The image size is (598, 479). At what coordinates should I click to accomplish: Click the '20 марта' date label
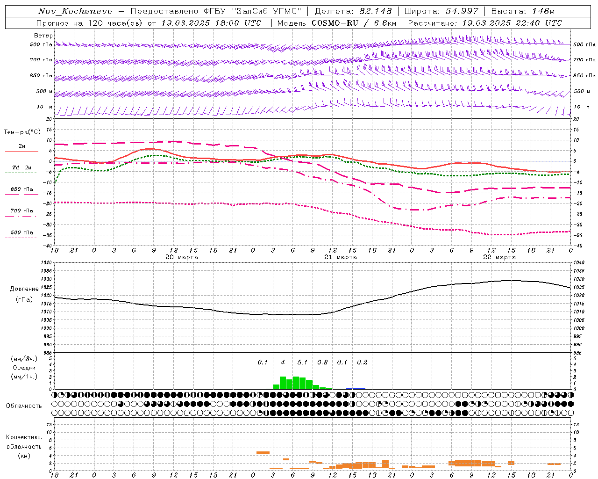pyautogui.click(x=182, y=257)
